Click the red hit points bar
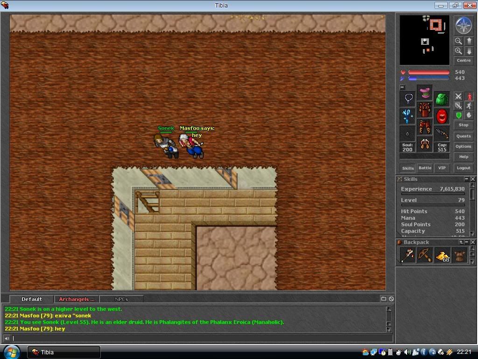Image resolution: width=478 pixels, height=359 pixels. coord(429,72)
